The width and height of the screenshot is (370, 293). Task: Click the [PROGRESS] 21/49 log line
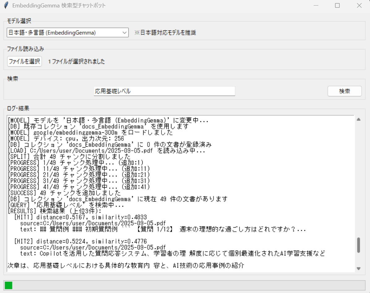pyautogui.click(x=79, y=175)
